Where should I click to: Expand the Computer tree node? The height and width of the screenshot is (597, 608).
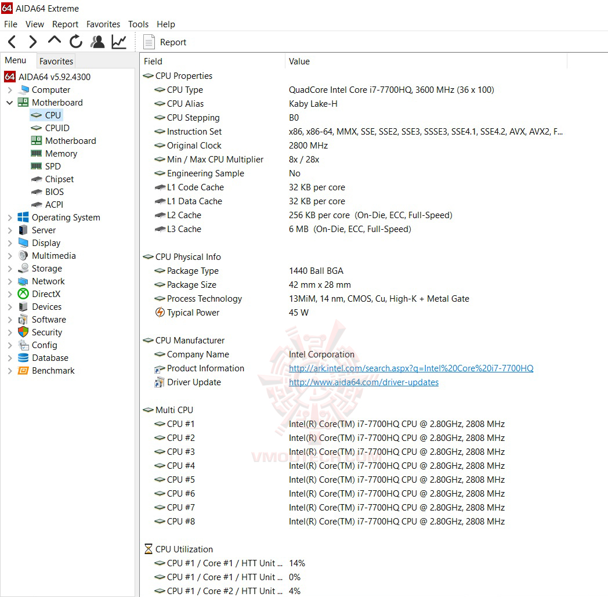click(x=10, y=90)
